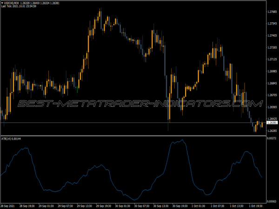Click ATR scale maximum value 0.00272
The width and height of the screenshot is (279, 209).
pyautogui.click(x=272, y=138)
